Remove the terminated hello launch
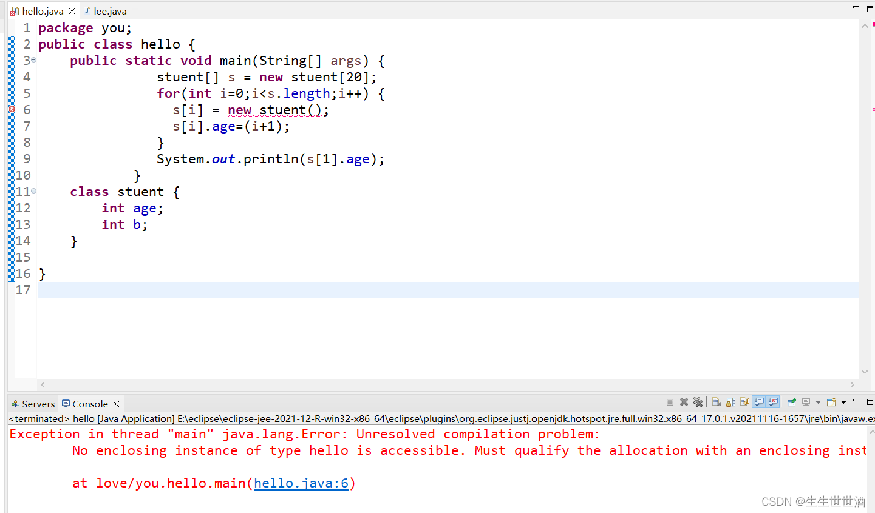Screen dimensions: 875x513 tap(684, 401)
